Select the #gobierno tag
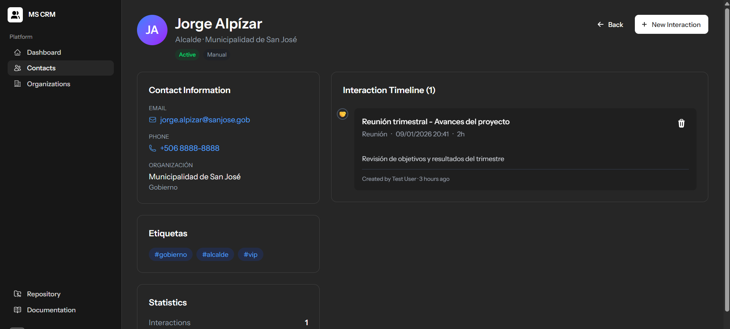This screenshot has width=730, height=329. click(171, 255)
